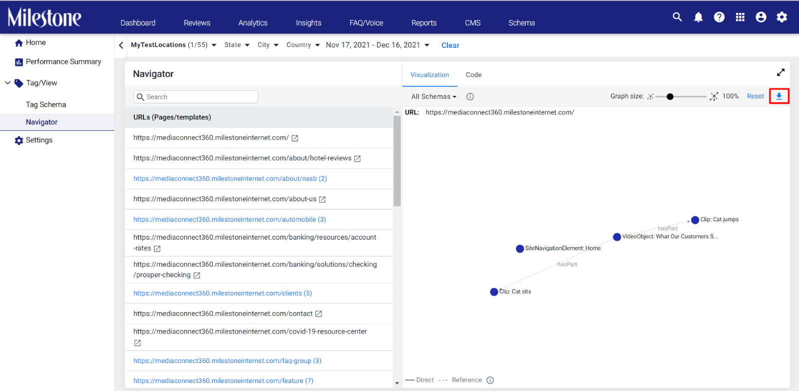The height and width of the screenshot is (391, 799).
Task: Open the notifications bell
Action: click(698, 17)
